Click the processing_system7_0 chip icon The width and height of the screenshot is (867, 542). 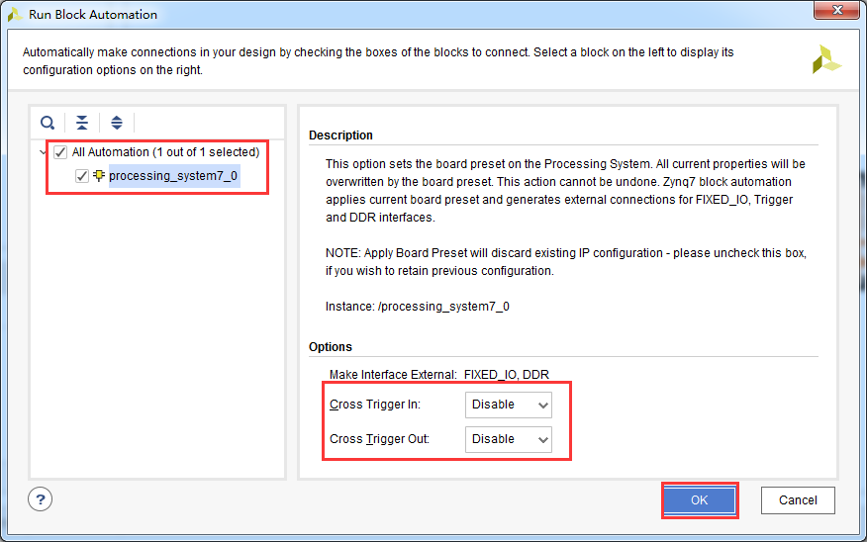pyautogui.click(x=99, y=176)
